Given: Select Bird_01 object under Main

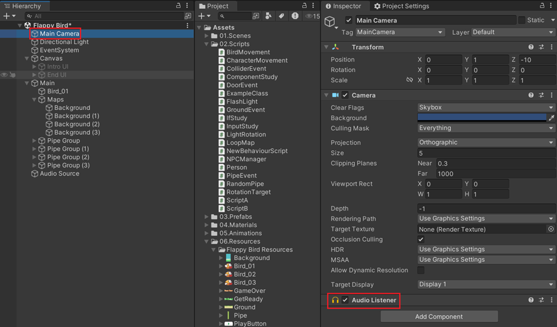Looking at the screenshot, I should pos(54,91).
